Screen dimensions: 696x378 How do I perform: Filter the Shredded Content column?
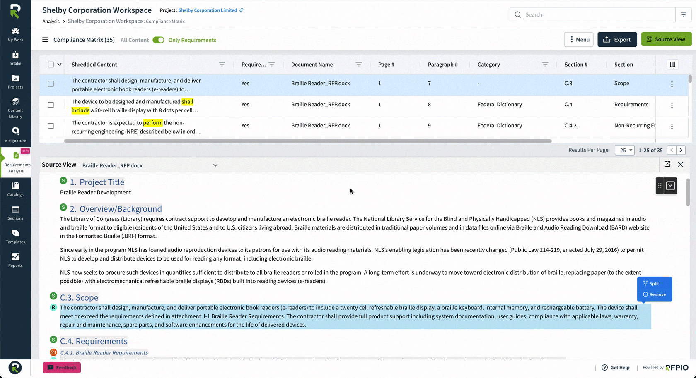click(222, 65)
